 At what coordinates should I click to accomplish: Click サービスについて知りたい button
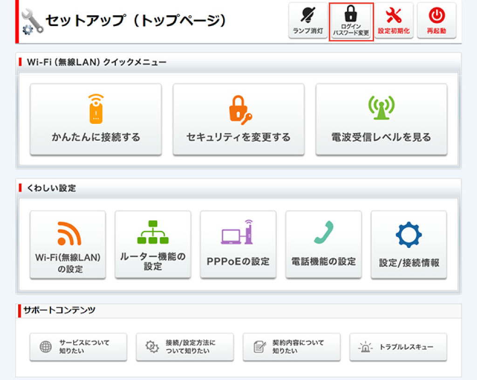coord(78,347)
